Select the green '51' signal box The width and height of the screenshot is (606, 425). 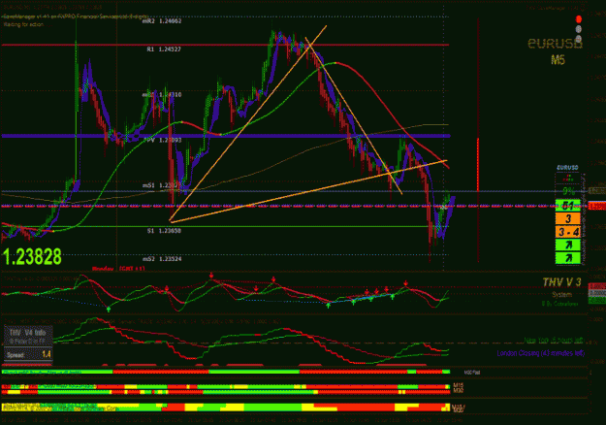(x=568, y=206)
